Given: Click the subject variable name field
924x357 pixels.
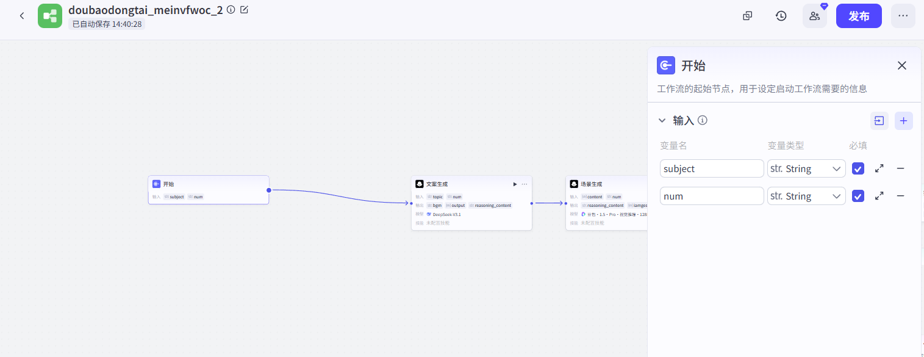Looking at the screenshot, I should coord(712,168).
